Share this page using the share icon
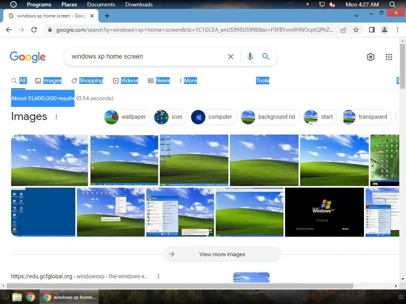Image resolution: width=406 pixels, height=304 pixels. pyautogui.click(x=343, y=30)
